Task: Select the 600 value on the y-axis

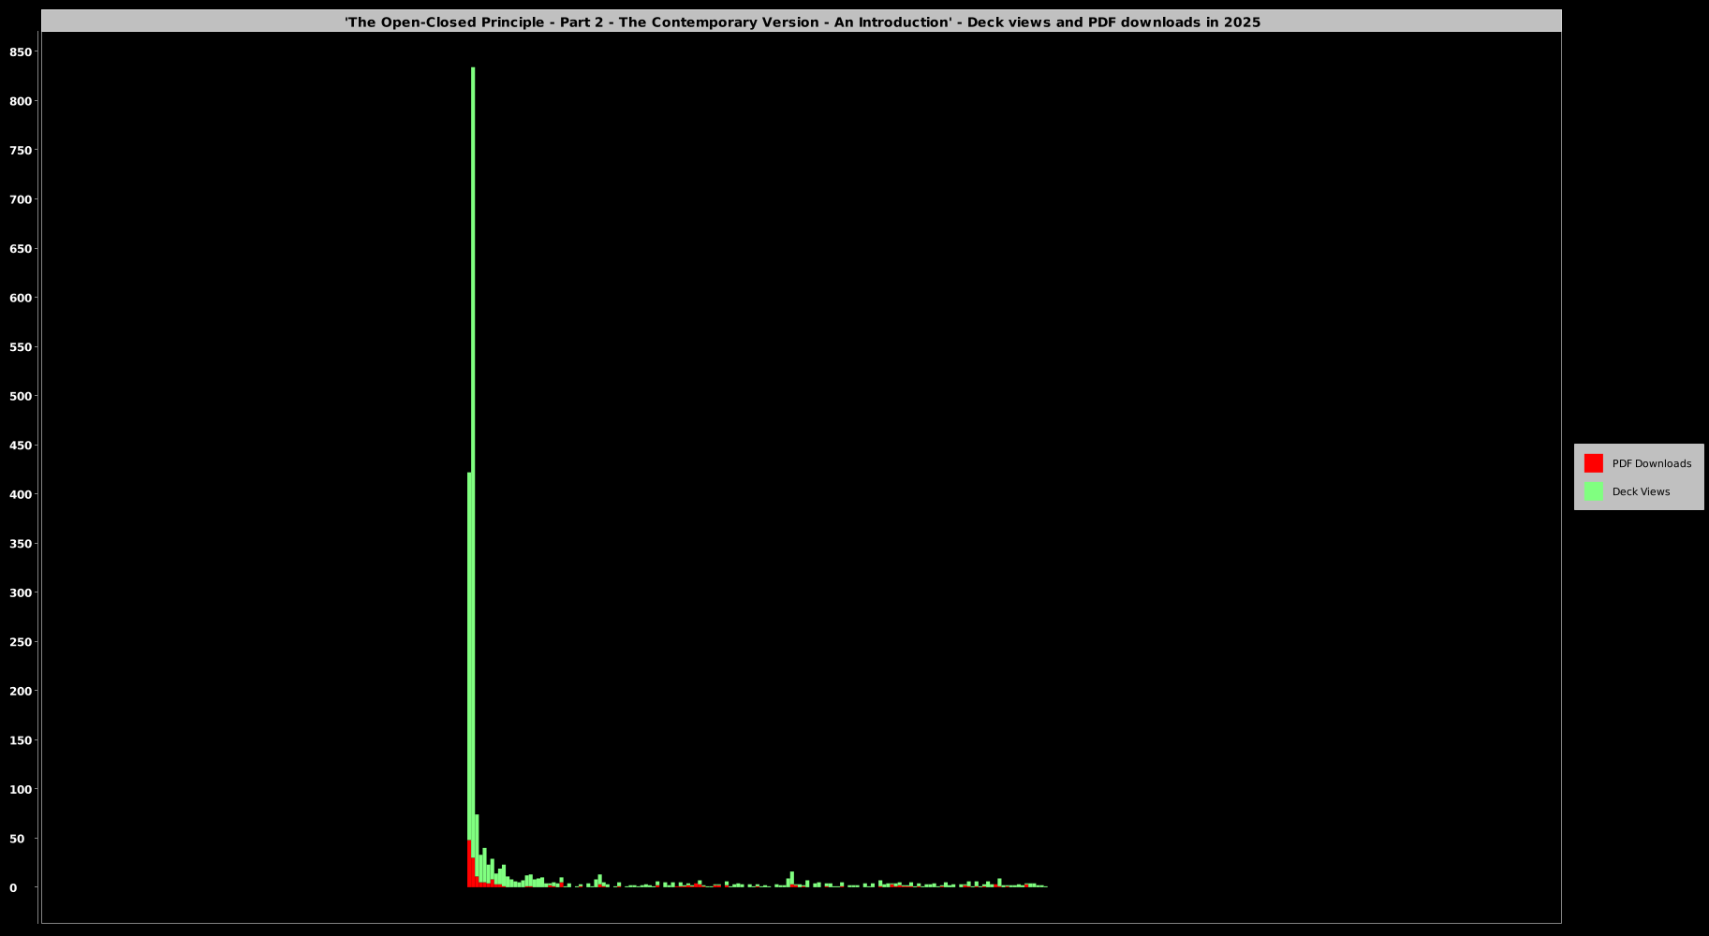Action: coord(21,298)
